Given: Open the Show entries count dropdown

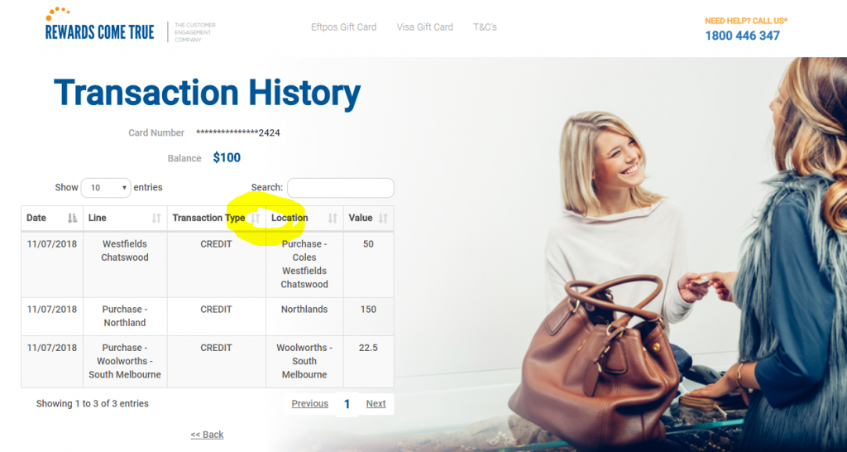Looking at the screenshot, I should pos(106,188).
